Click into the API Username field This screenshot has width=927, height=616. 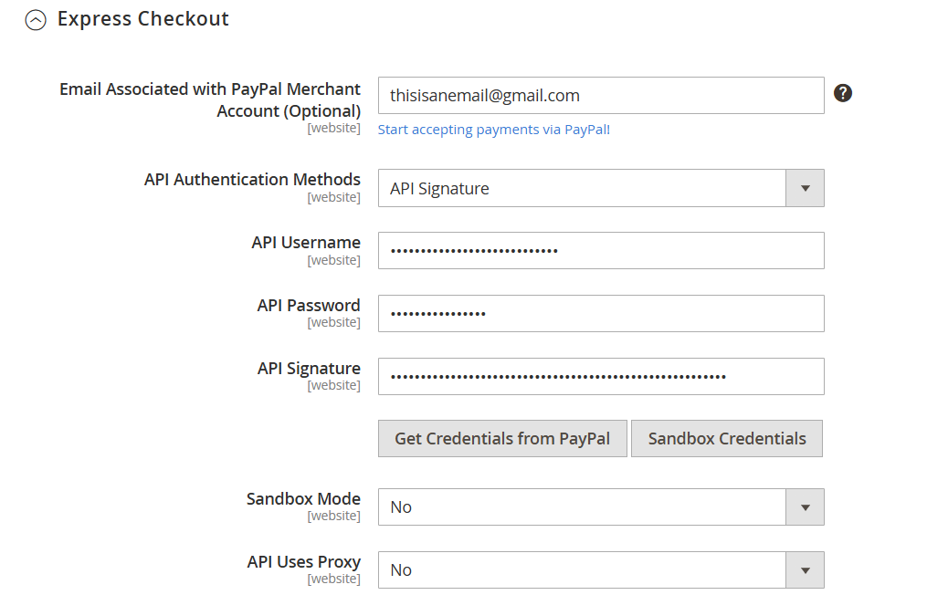[x=600, y=251]
